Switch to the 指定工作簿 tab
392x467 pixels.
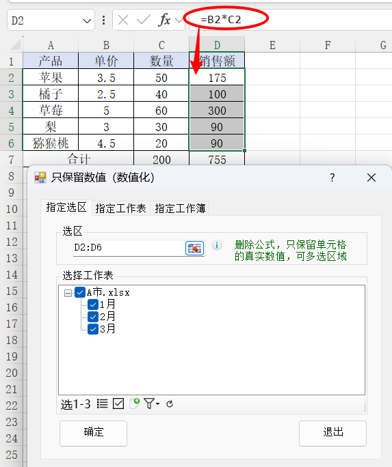point(180,208)
